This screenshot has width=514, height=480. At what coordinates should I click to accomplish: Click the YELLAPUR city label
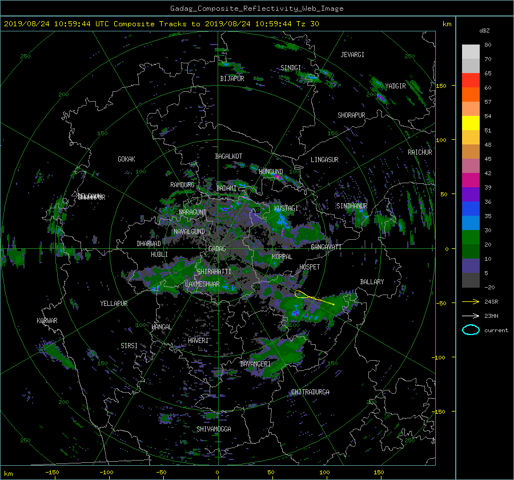tap(114, 304)
